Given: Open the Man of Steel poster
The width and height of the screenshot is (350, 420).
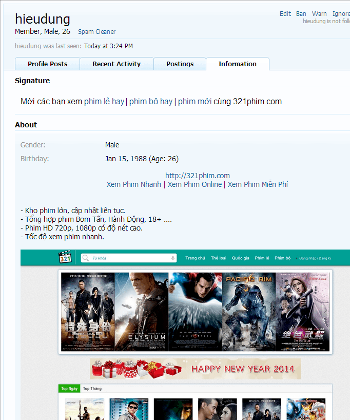Looking at the screenshot, I should tap(196, 312).
